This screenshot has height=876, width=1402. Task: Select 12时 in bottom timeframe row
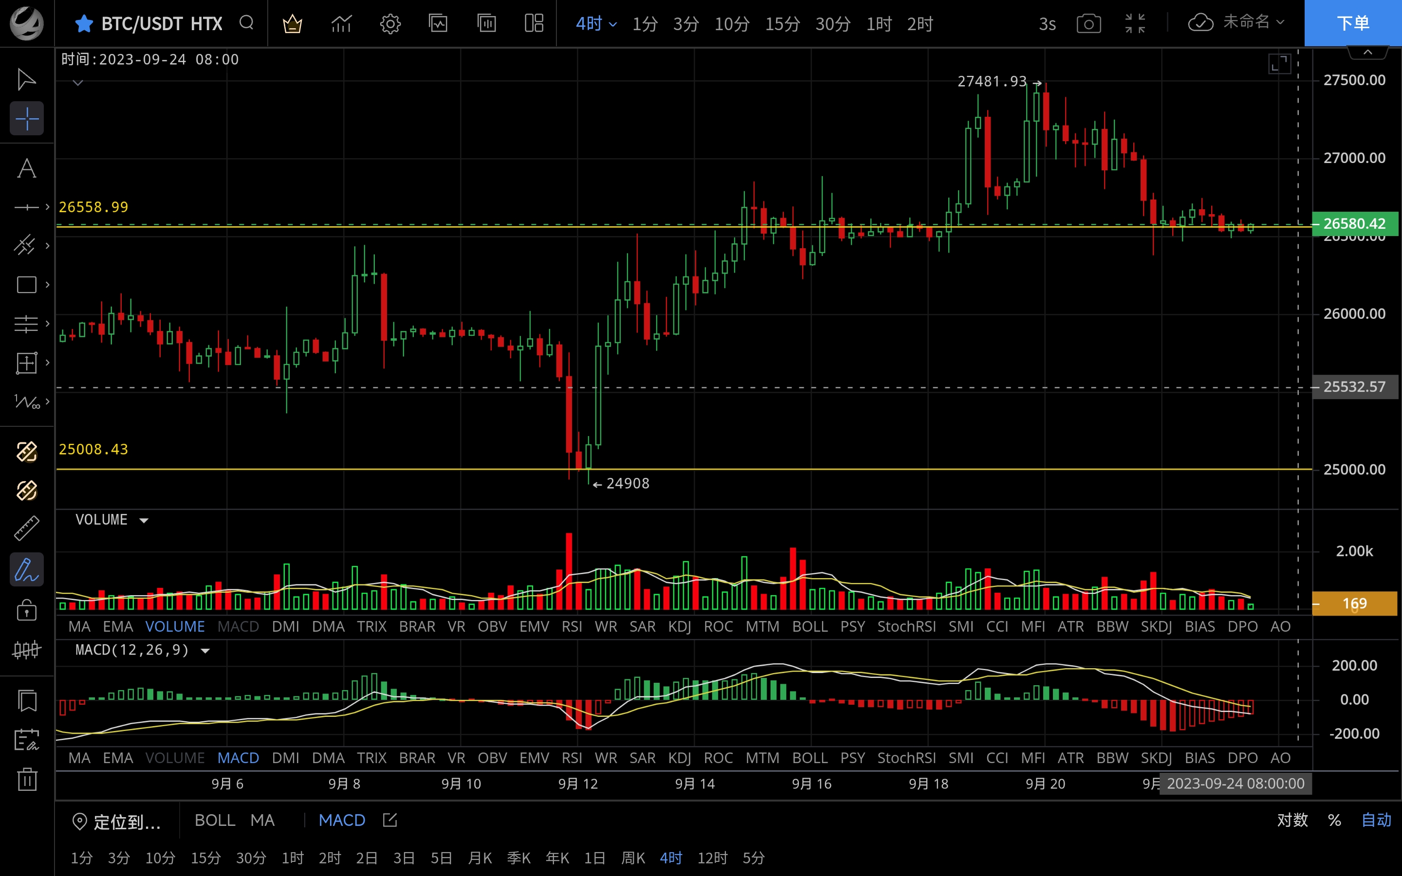click(x=713, y=858)
